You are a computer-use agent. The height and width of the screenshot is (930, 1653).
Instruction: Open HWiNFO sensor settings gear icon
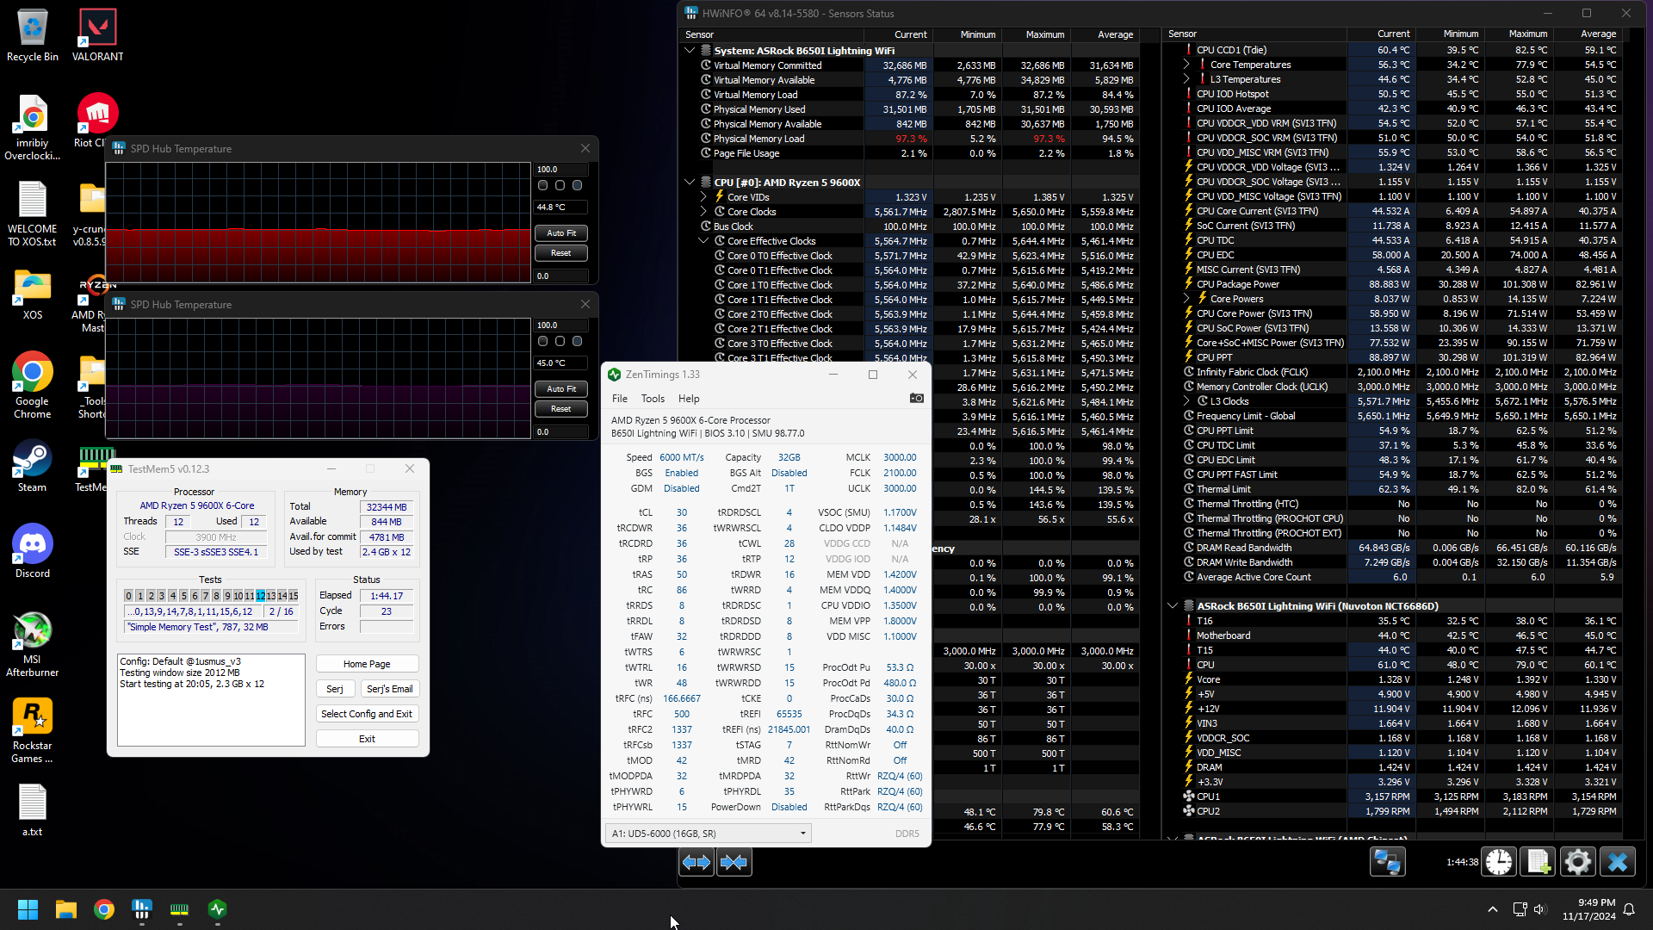tap(1578, 862)
